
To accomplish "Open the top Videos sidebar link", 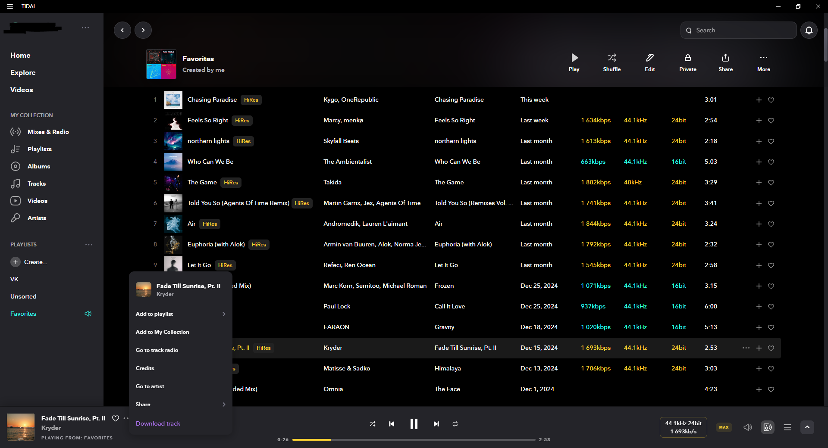I will coord(22,90).
